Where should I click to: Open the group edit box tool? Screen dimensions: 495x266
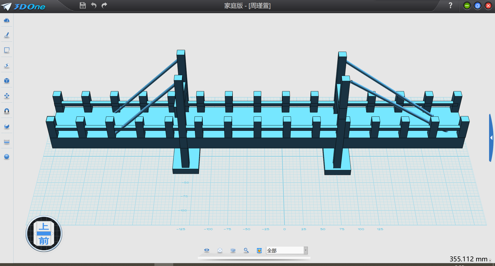(7, 126)
